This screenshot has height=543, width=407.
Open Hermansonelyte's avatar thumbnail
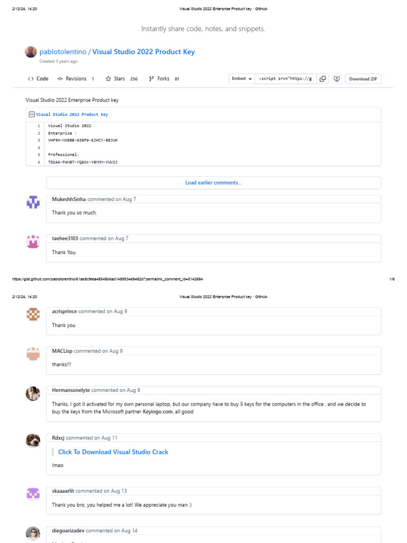pyautogui.click(x=33, y=393)
